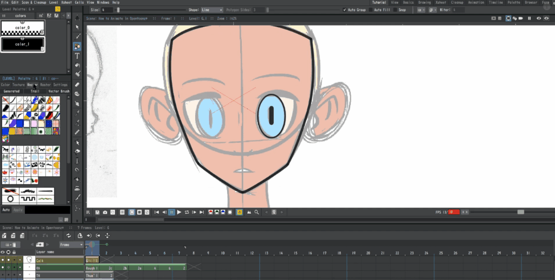Open the Scan & Cleanup menu

point(34,3)
